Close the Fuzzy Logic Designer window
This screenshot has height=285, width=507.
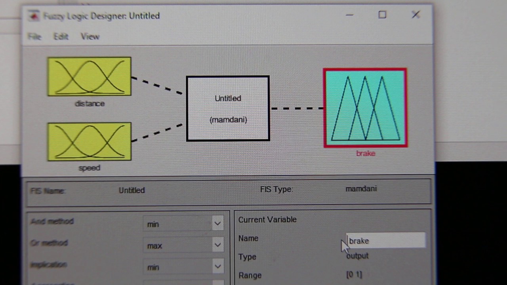(416, 15)
